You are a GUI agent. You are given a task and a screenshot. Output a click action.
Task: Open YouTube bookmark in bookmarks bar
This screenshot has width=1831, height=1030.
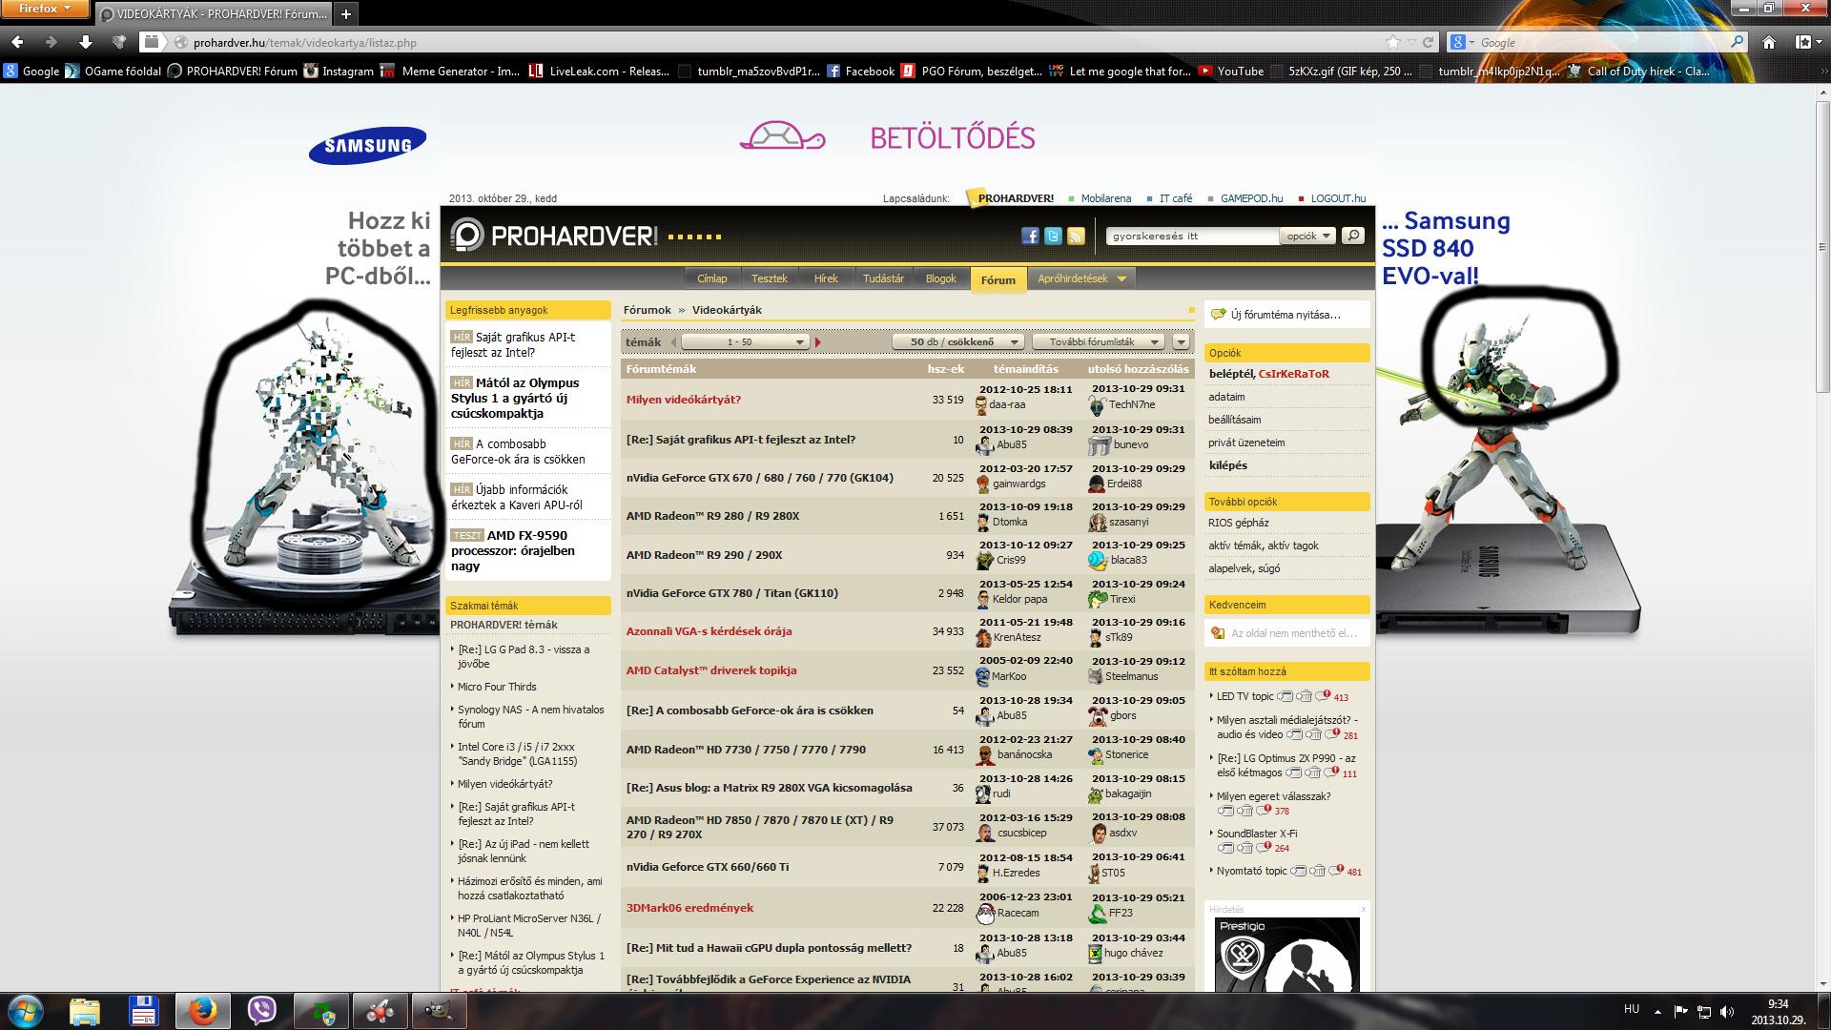pos(1231,71)
